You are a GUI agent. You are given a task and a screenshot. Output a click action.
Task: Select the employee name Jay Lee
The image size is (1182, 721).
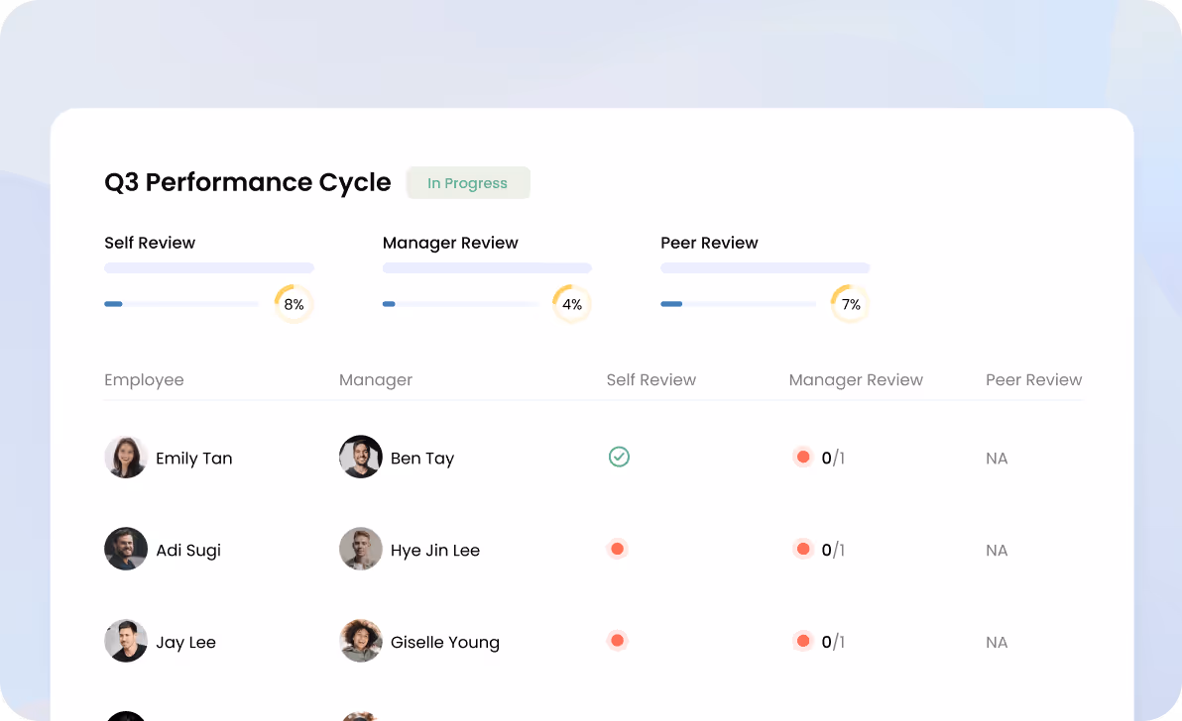[186, 642]
